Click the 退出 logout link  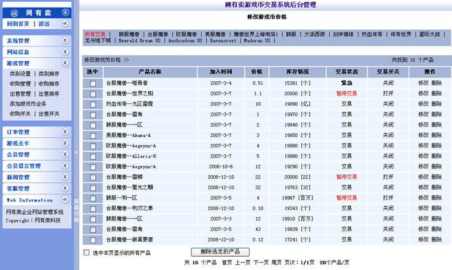[x=44, y=24]
